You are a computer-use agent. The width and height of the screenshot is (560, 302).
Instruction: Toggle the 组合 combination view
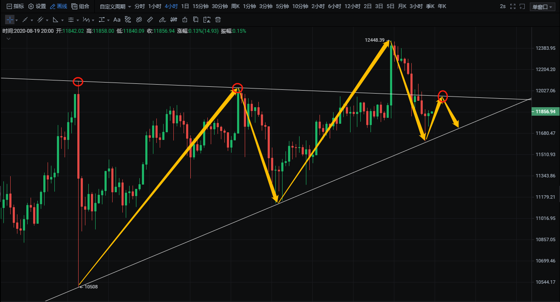(81, 6)
